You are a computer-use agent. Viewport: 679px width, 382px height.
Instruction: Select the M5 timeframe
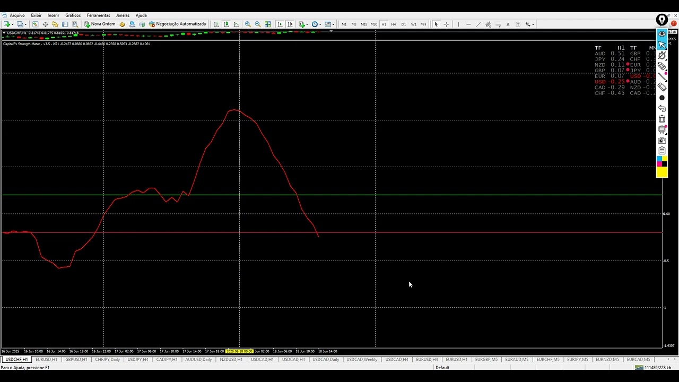pyautogui.click(x=354, y=24)
